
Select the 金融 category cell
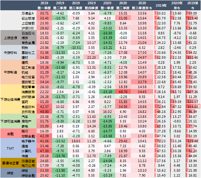click(x=10, y=134)
